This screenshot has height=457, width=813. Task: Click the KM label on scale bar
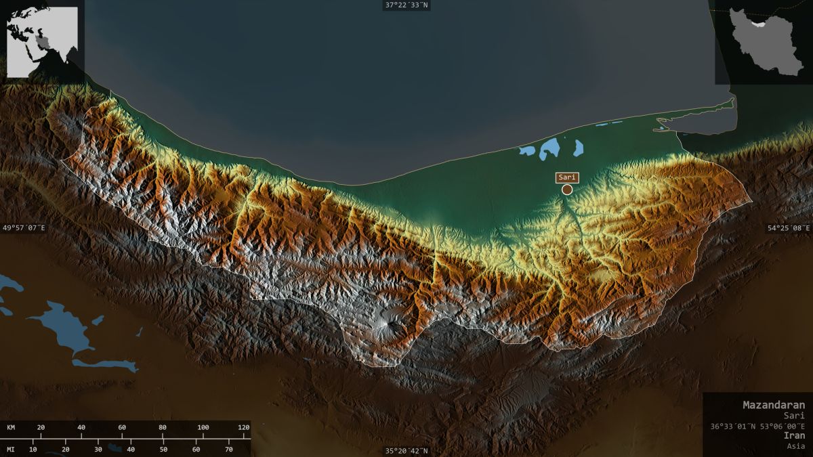click(12, 428)
